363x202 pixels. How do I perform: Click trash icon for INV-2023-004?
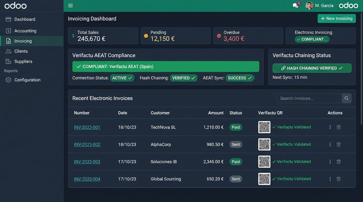339,179
